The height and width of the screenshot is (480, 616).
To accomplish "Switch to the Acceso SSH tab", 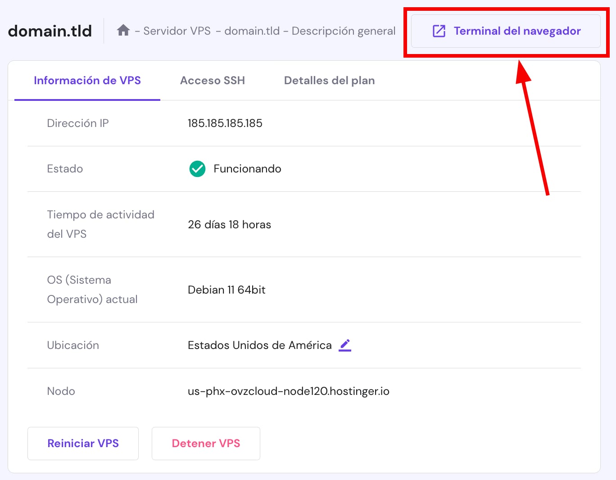I will click(x=212, y=80).
